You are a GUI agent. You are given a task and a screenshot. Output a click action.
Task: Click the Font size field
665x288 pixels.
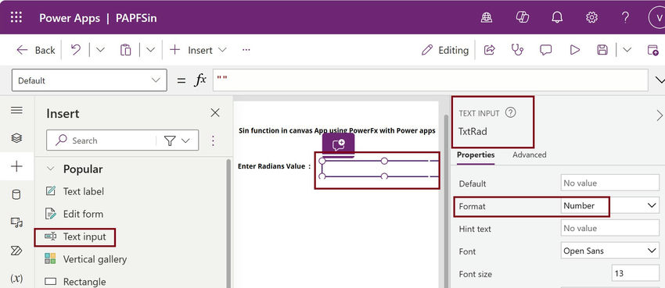[x=635, y=274]
